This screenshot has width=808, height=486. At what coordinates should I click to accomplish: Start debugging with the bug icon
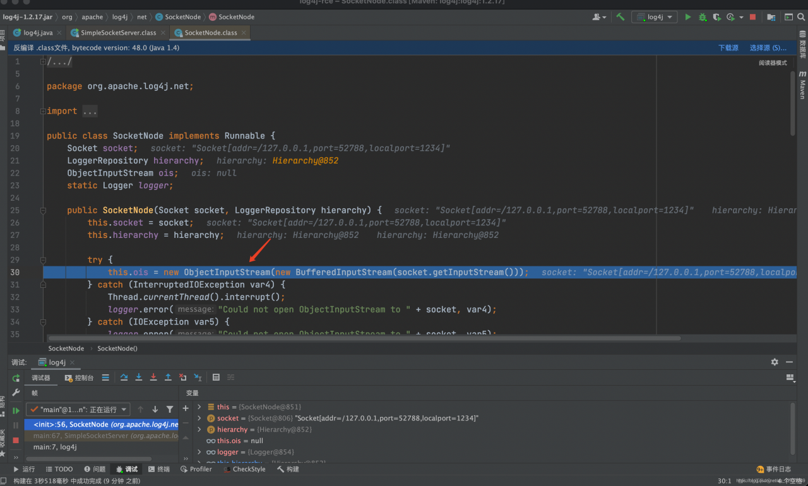pos(703,17)
